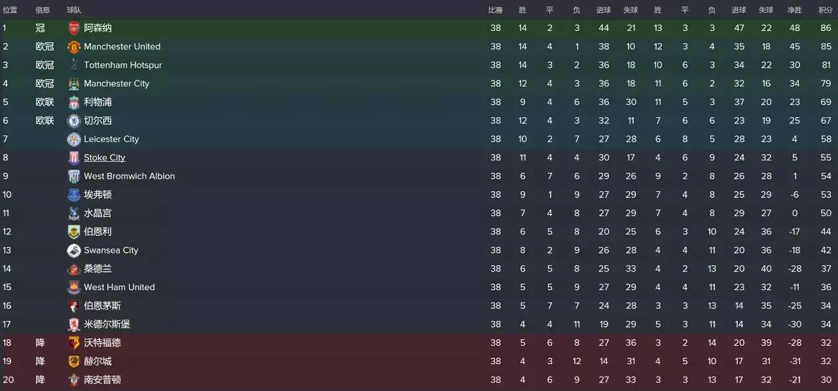The width and height of the screenshot is (838, 391).
Task: Click the Arsenal crest beside 阿森纳
Action: pos(74,28)
